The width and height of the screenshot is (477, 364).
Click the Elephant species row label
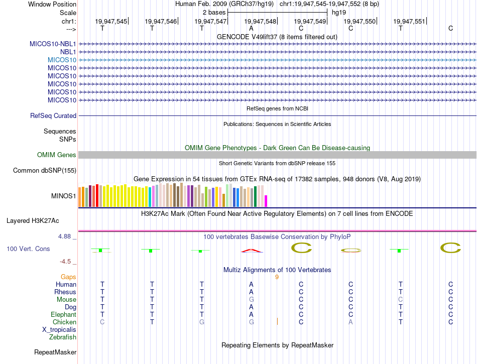tap(63, 314)
